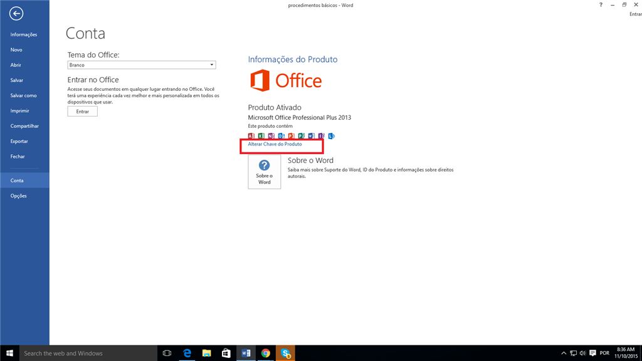Open the Tema do Office dropdown
This screenshot has height=361, width=642.
click(142, 65)
